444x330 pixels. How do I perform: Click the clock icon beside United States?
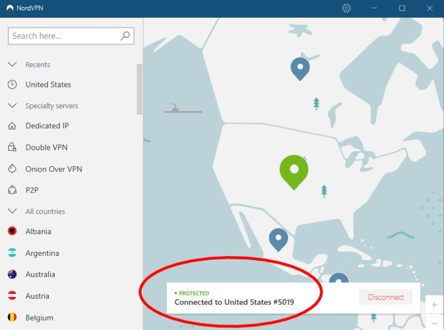tap(12, 85)
